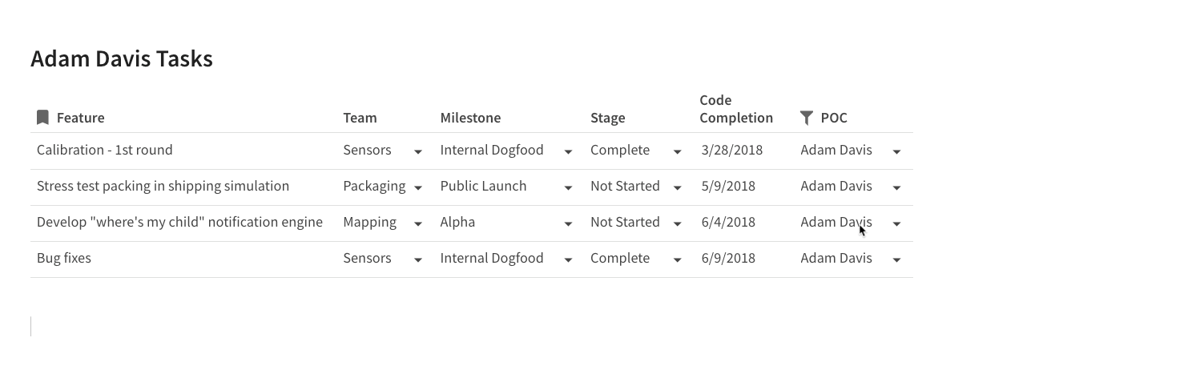Select the Code Completion column header
This screenshot has height=378, width=1200.
tap(736, 109)
